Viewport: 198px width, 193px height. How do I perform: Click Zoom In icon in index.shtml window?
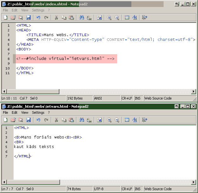pyautogui.click(x=109, y=18)
